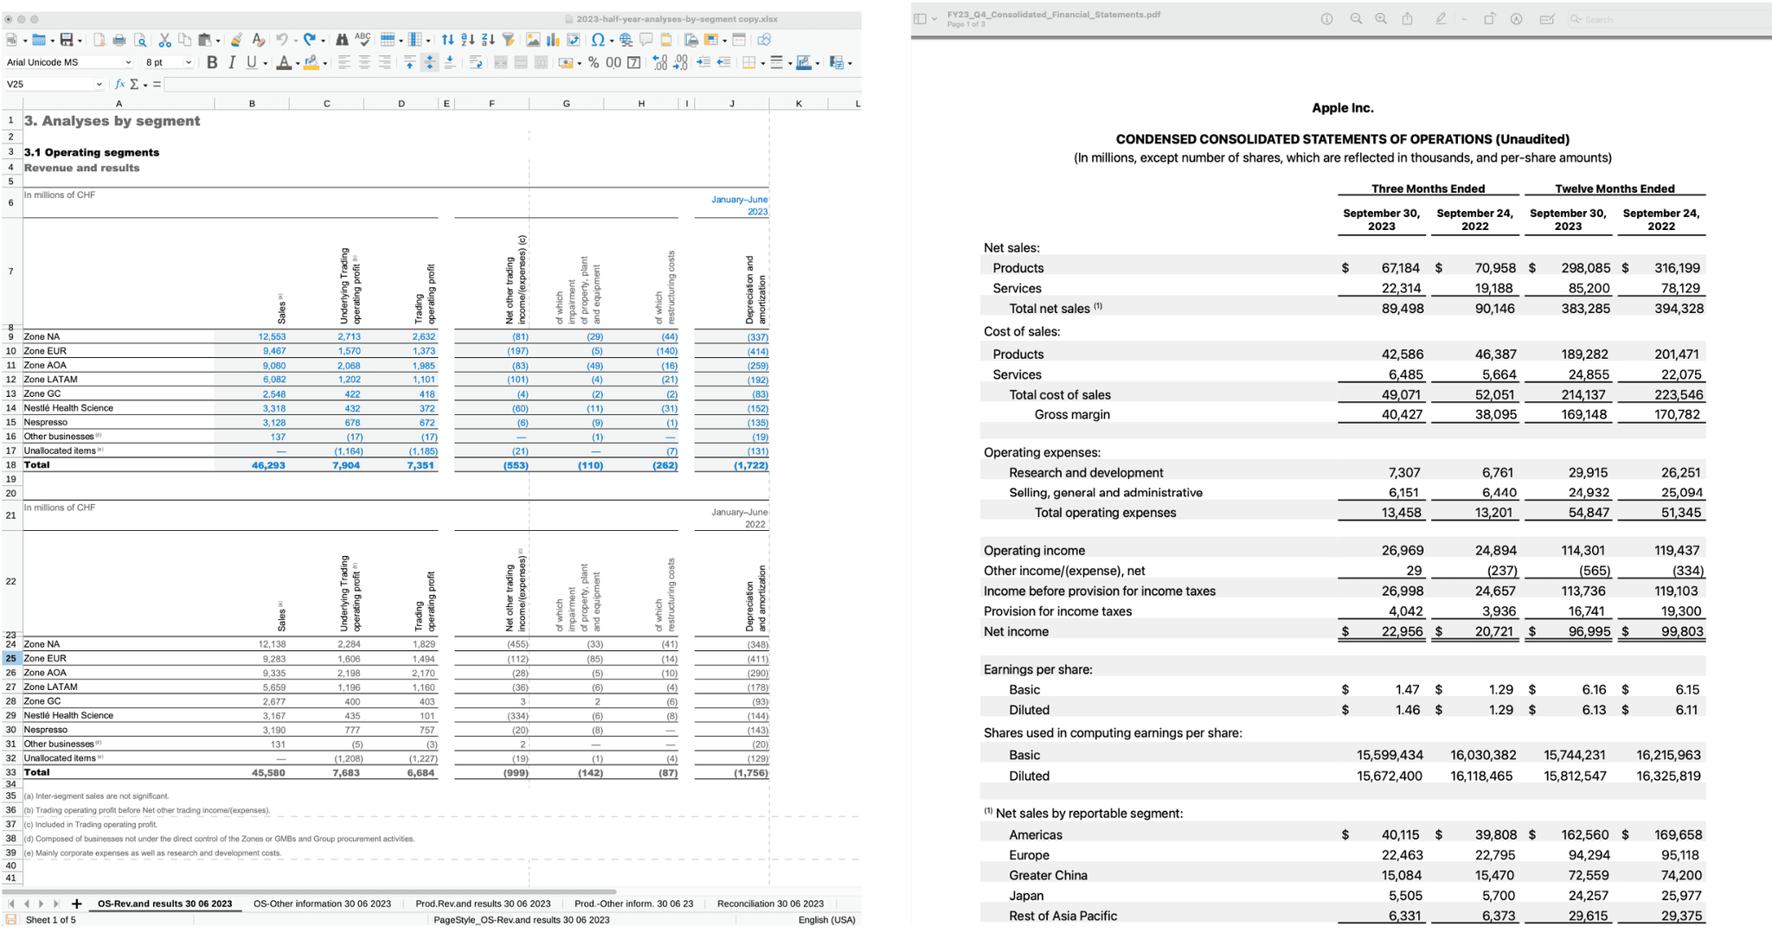Click the Print icon in LibreOffice toolbar
The height and width of the screenshot is (933, 1772).
119,40
